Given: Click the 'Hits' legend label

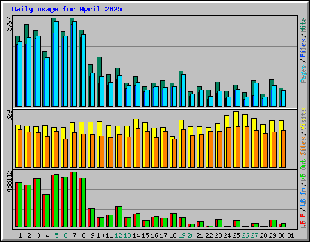Looking at the screenshot, I should 303,25.
